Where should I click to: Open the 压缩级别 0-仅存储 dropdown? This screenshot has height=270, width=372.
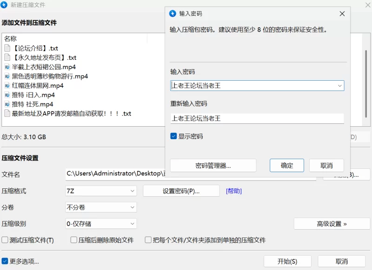(101, 224)
